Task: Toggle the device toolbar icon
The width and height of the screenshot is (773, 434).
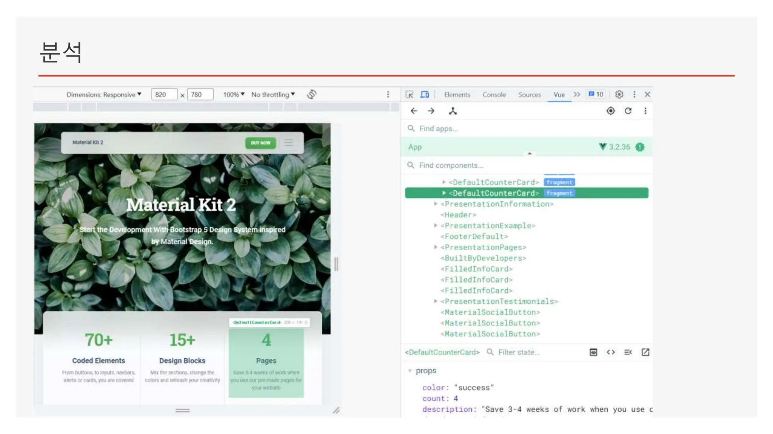Action: [x=425, y=95]
